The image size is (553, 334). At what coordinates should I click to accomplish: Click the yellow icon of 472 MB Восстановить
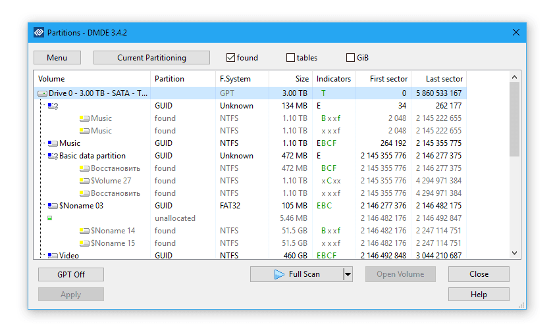[x=84, y=168]
